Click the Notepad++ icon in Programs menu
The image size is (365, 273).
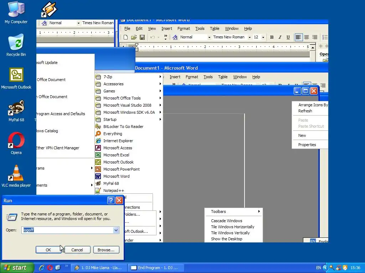pos(98,191)
